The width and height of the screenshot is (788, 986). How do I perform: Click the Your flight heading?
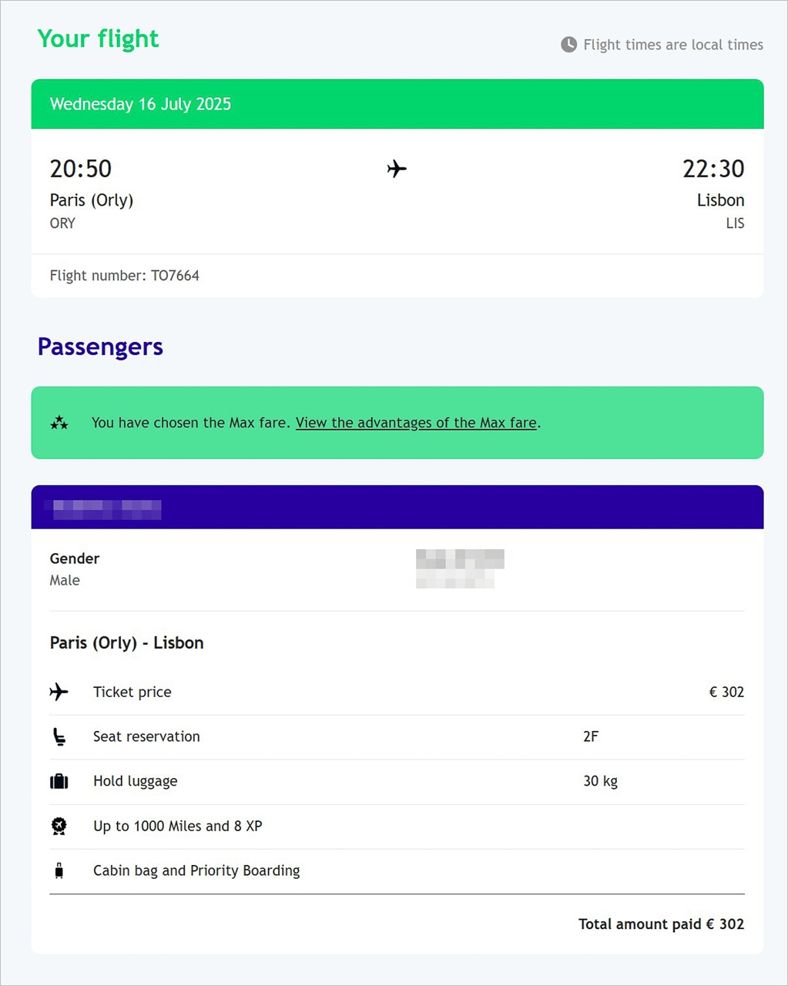click(98, 39)
